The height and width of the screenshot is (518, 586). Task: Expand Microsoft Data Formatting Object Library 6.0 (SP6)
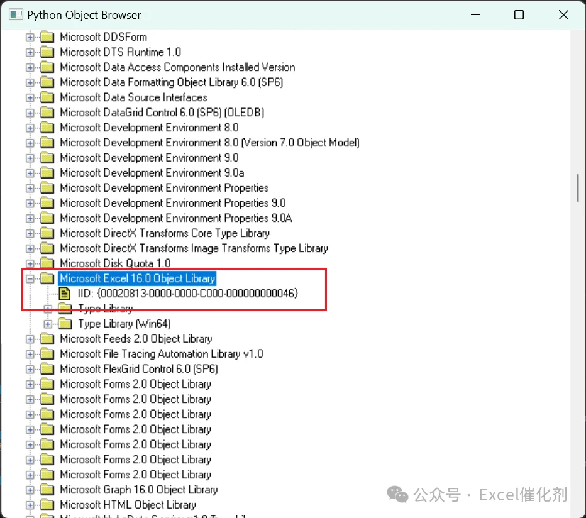tap(30, 82)
